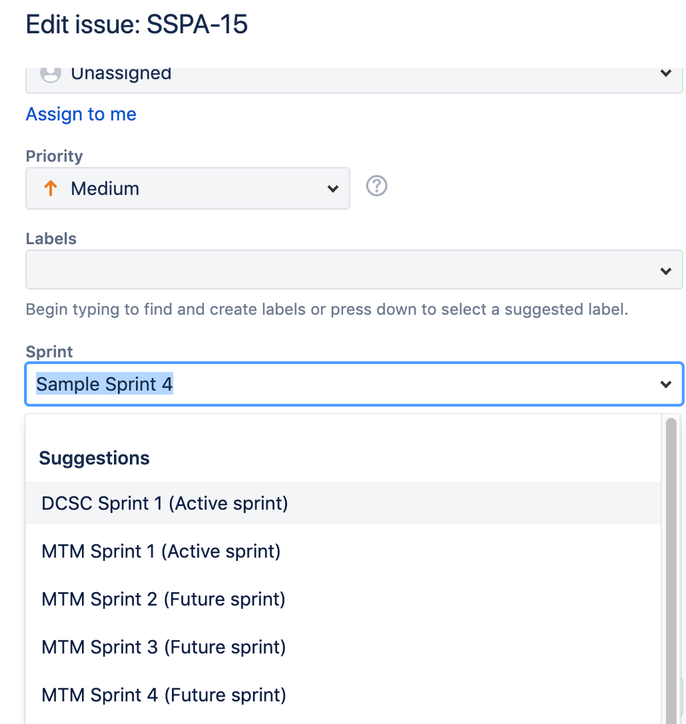Viewport: 686px width, 724px height.
Task: Expand the Labels dropdown arrow
Action: point(666,271)
